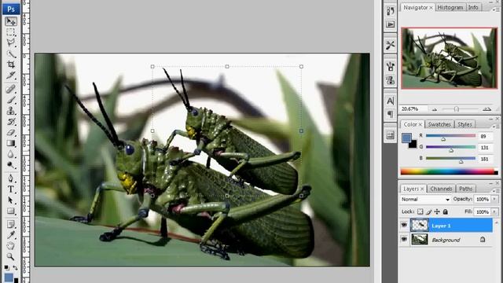Hide Layer 1 with its eye icon
This screenshot has height=283, width=503.
click(x=404, y=226)
